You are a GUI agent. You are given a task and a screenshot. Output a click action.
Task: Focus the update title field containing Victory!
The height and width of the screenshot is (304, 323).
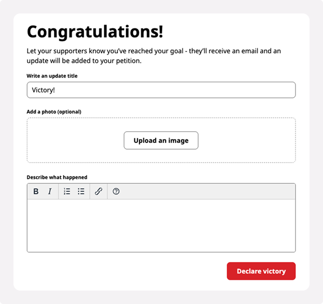point(161,90)
